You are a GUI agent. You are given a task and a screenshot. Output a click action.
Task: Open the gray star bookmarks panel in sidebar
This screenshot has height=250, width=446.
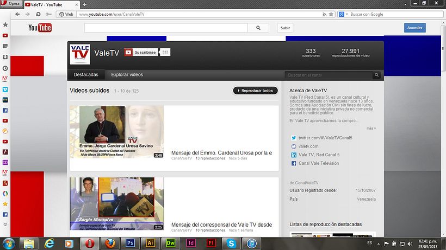pos(5,24)
